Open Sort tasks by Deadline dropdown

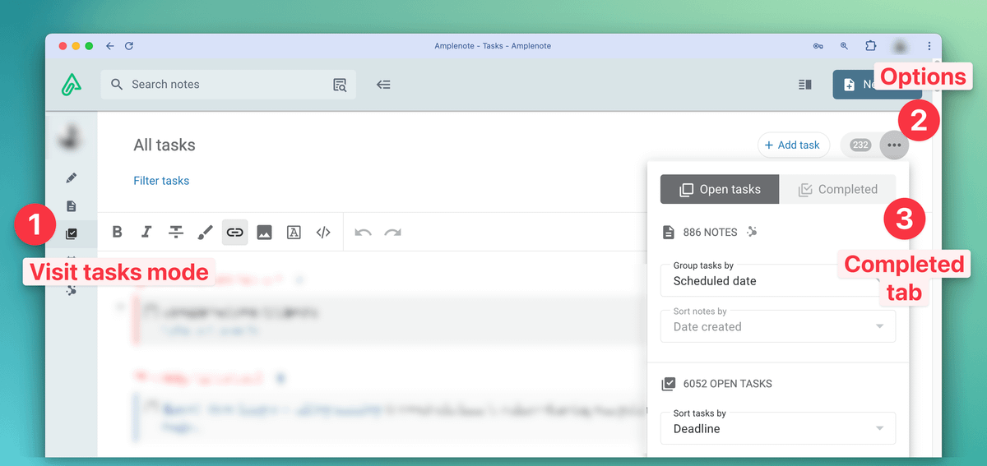[x=777, y=428]
